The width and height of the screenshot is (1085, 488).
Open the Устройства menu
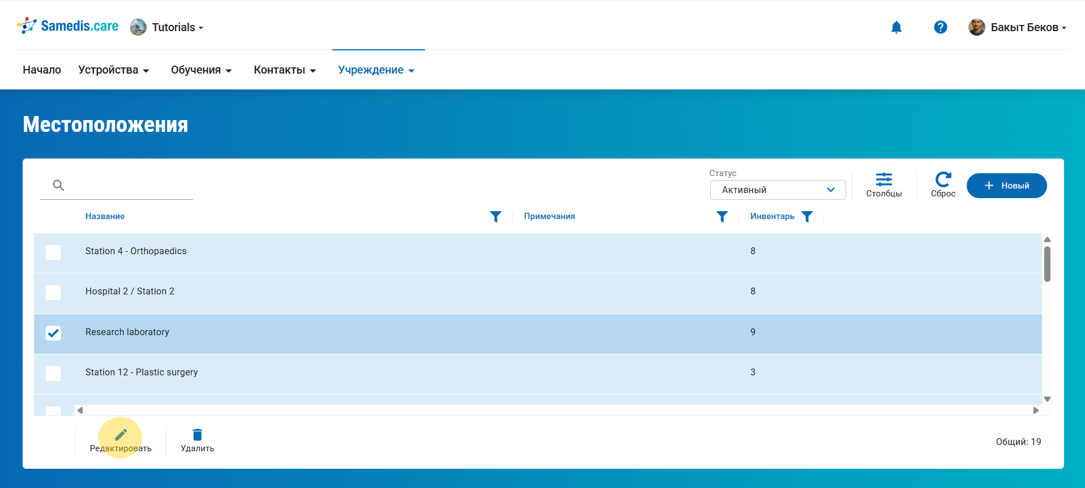(x=113, y=70)
